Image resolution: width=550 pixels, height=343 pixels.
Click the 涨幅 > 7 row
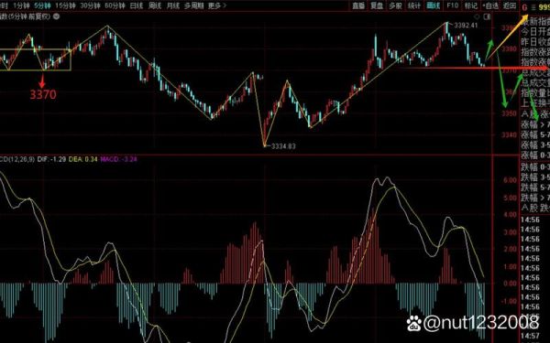(535, 124)
